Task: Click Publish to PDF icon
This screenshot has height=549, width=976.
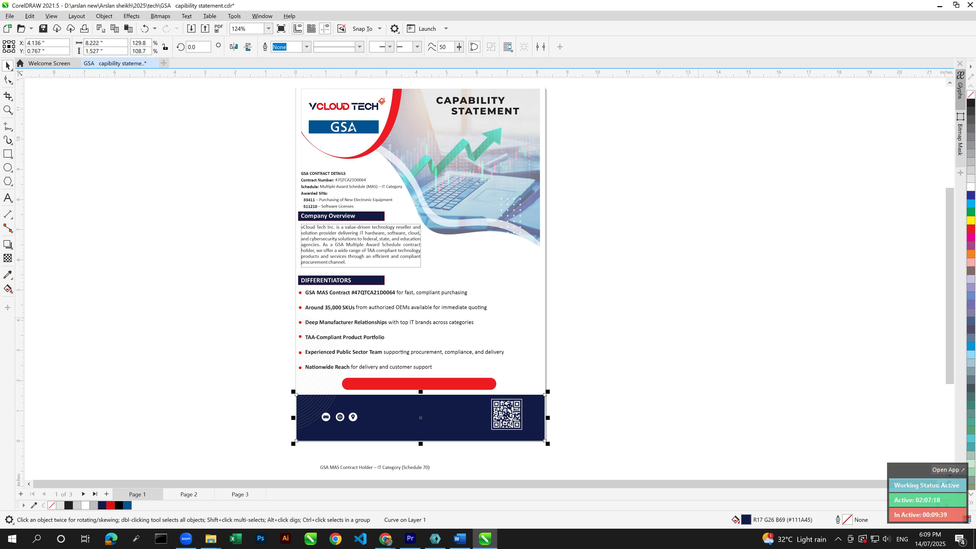Action: (x=219, y=29)
